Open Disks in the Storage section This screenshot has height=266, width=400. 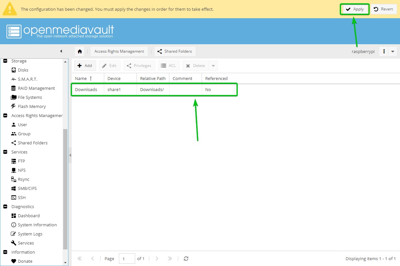click(x=23, y=70)
